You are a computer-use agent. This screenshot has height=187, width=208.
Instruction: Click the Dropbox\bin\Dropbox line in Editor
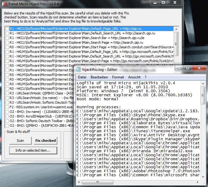(x=138, y=119)
